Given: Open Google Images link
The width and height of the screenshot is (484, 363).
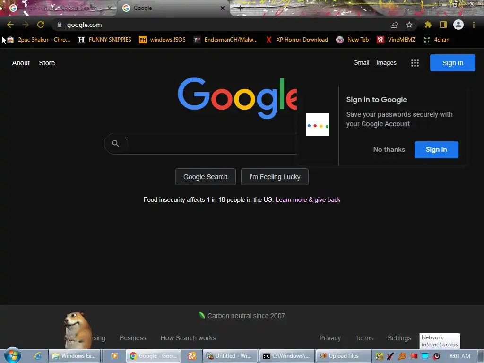Looking at the screenshot, I should [386, 63].
